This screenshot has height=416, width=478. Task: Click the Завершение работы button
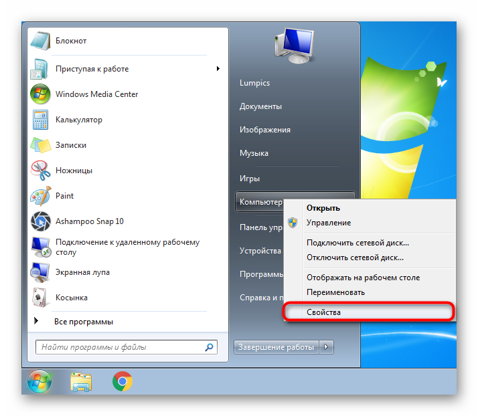point(276,347)
